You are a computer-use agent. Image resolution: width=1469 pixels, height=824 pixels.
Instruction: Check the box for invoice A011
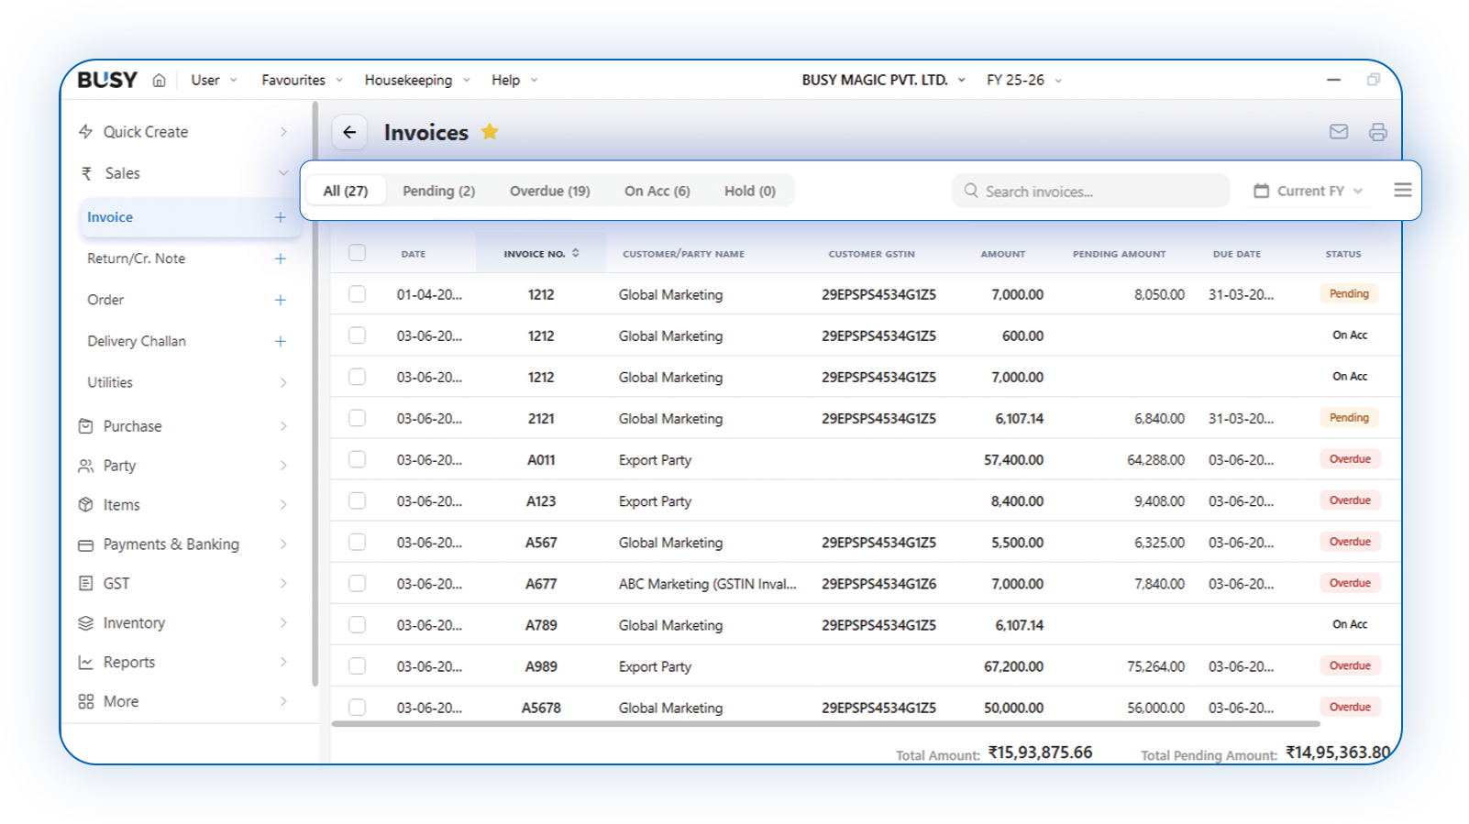358,459
